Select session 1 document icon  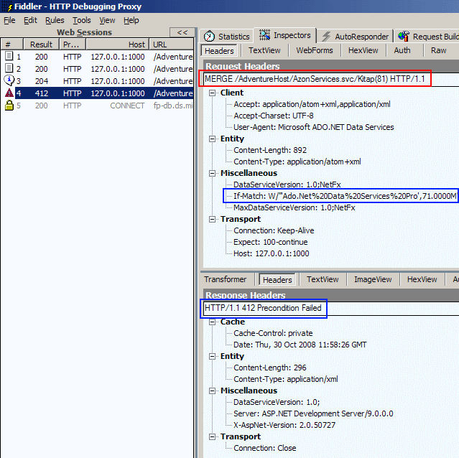(8, 57)
